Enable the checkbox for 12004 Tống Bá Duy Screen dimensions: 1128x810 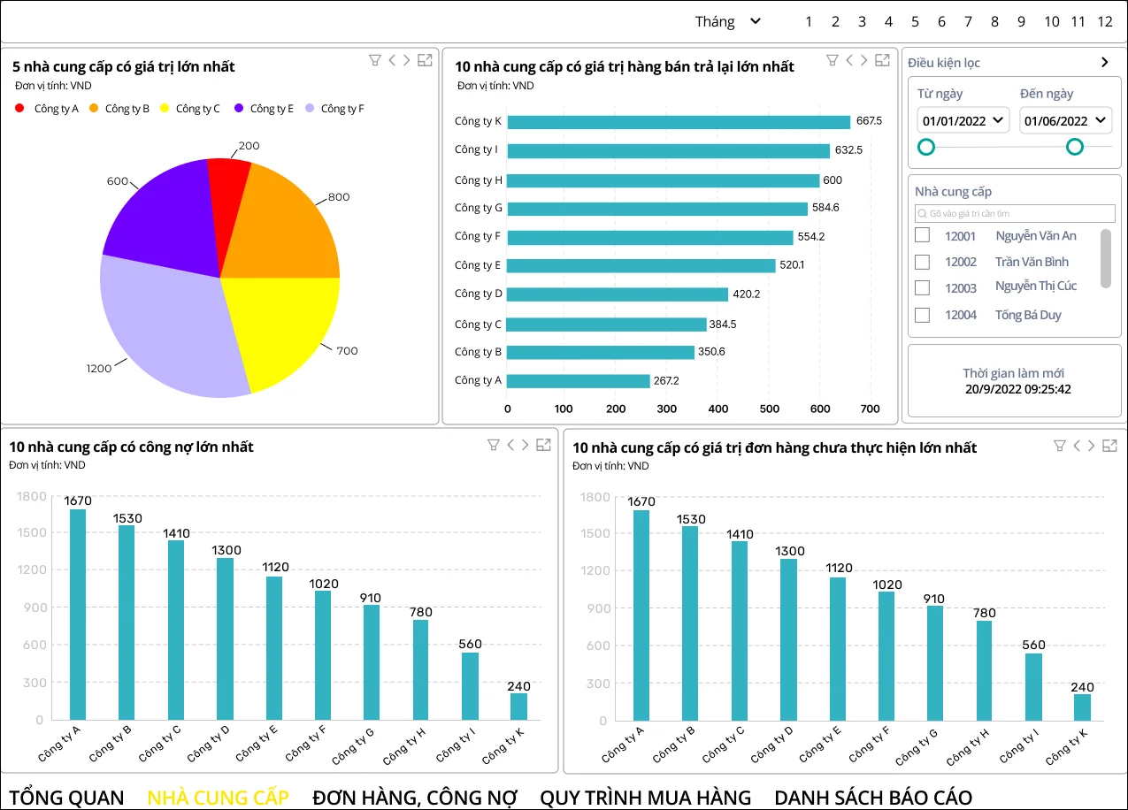[x=922, y=315]
